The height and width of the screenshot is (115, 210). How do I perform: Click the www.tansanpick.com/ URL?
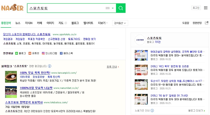coord(64,73)
